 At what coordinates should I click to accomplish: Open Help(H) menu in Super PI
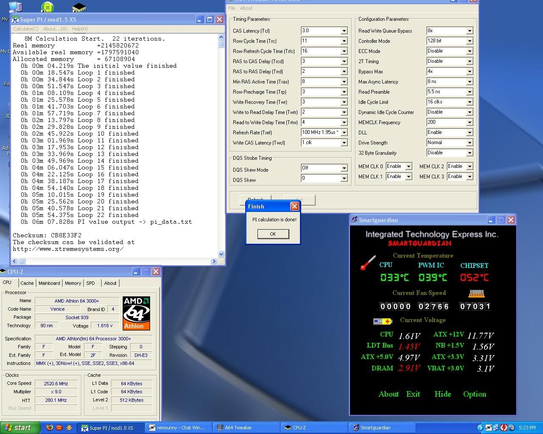coord(80,29)
